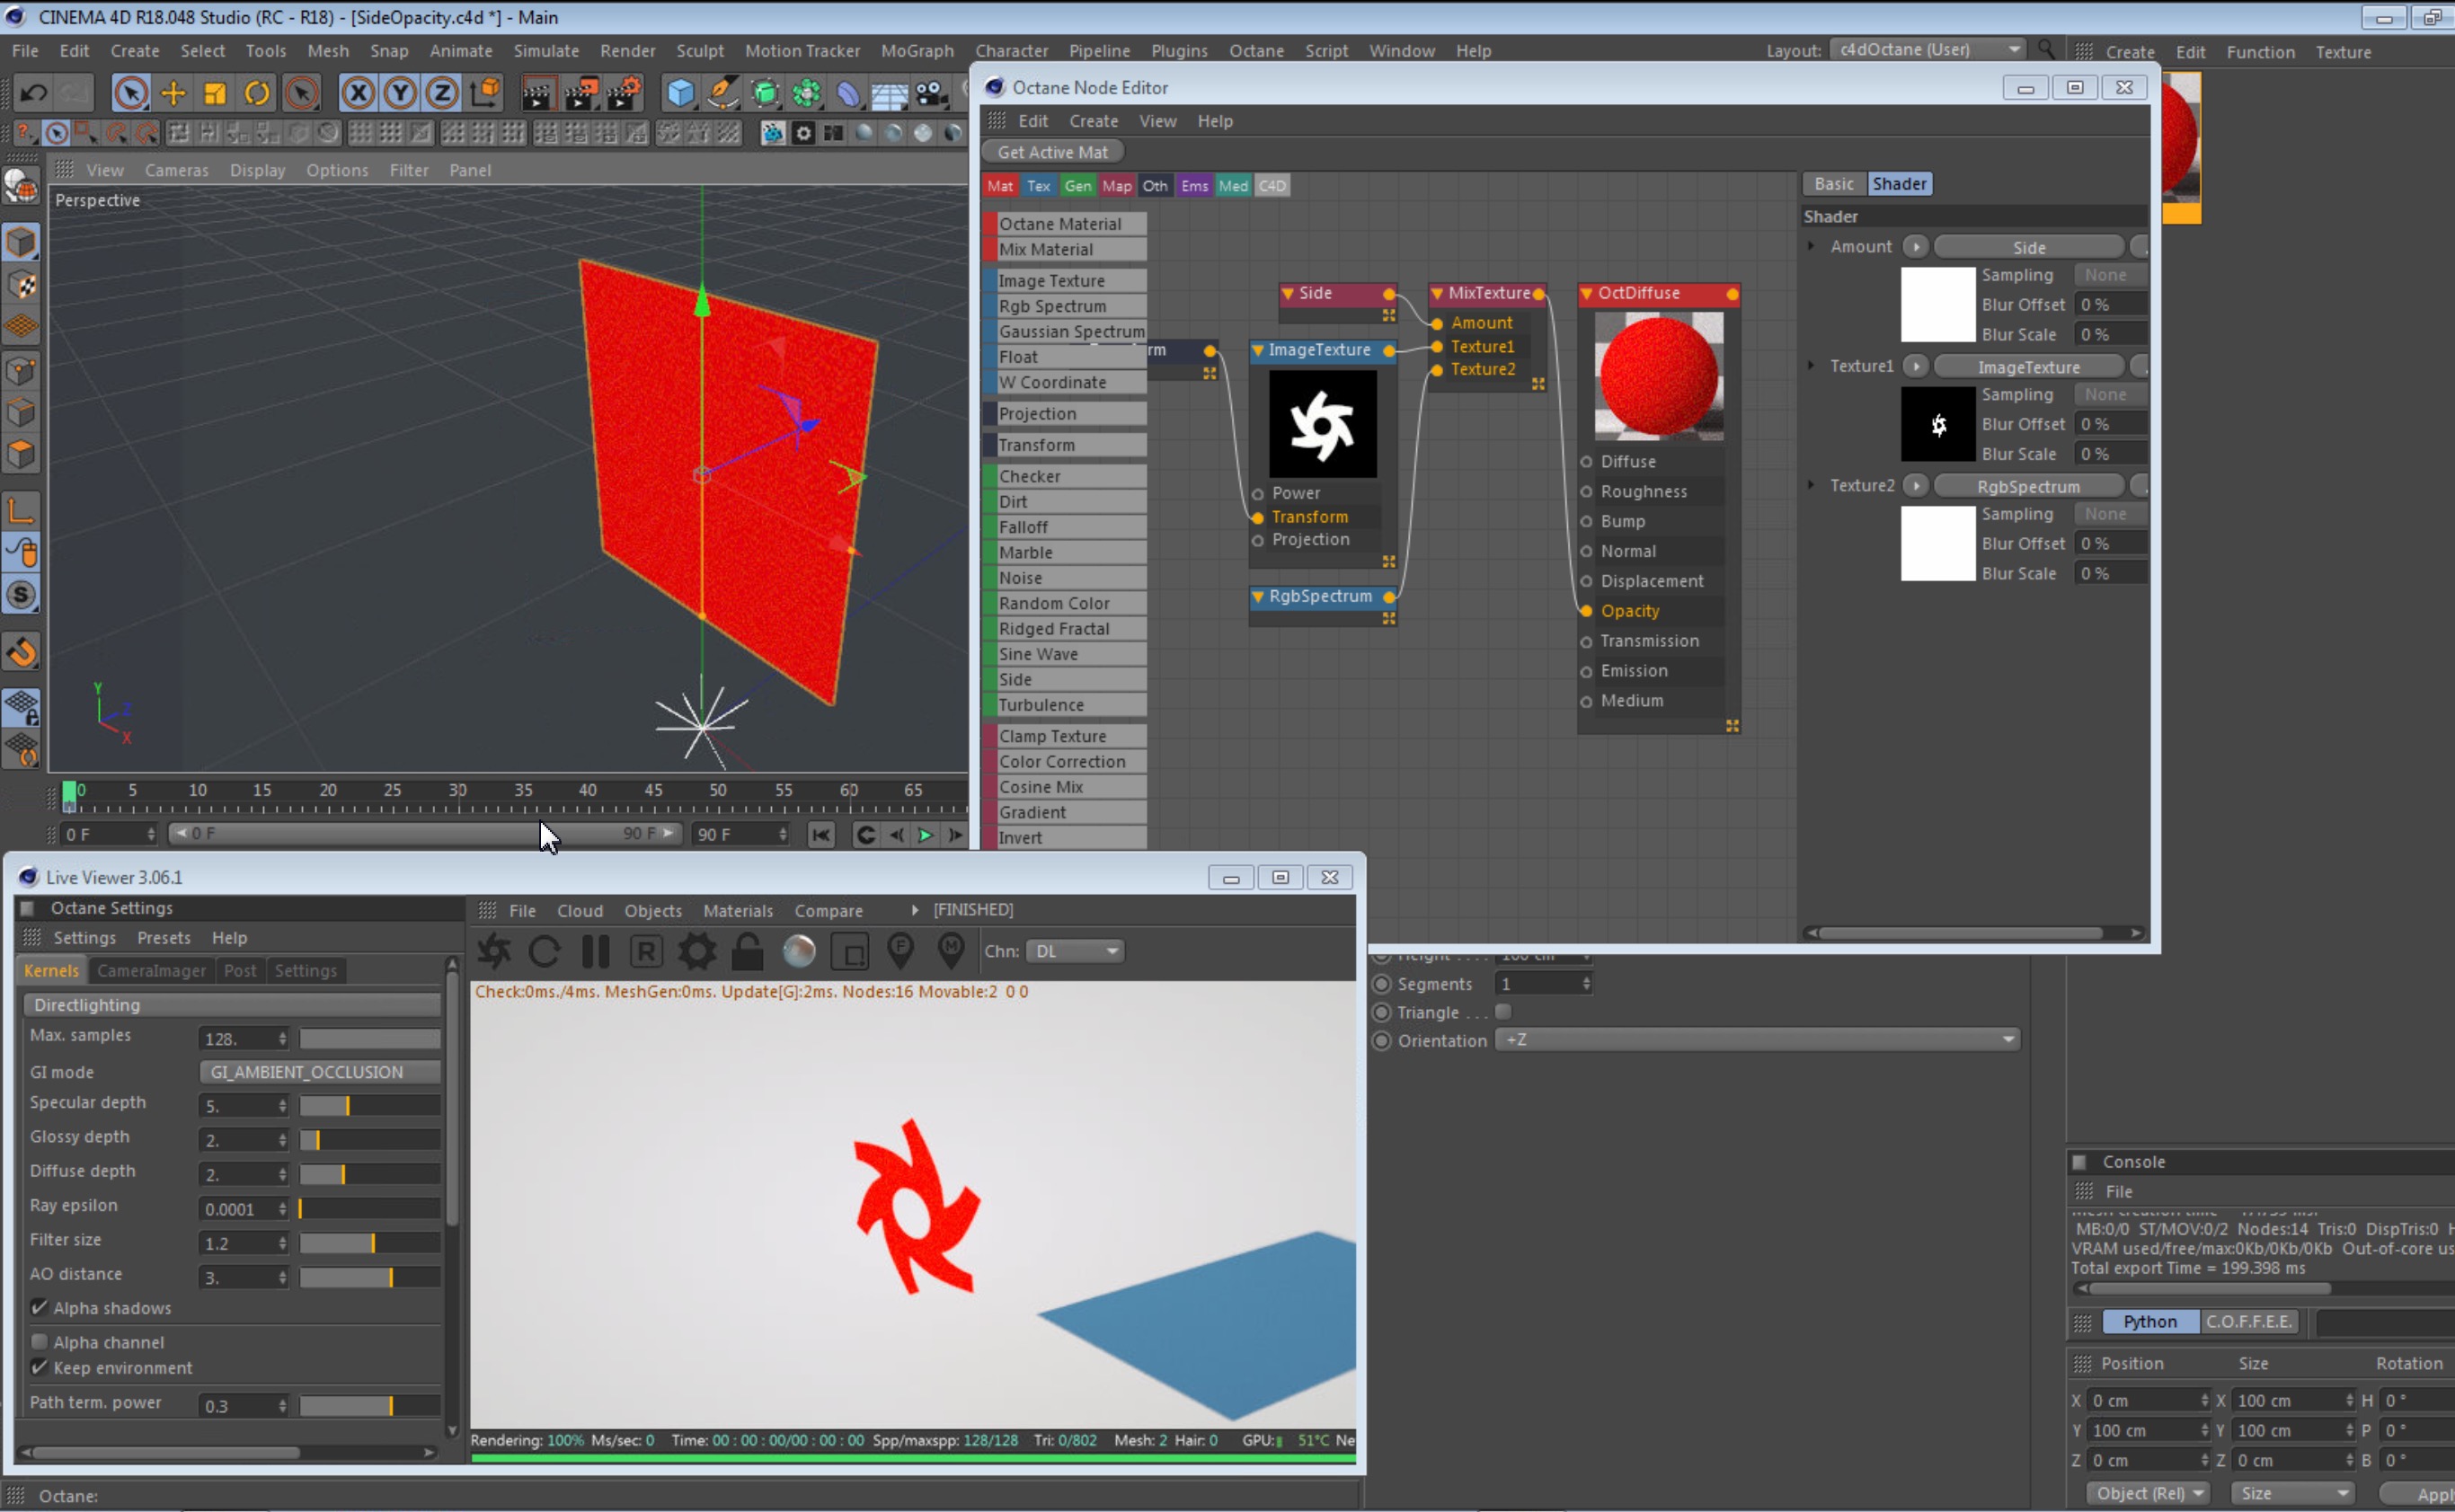The width and height of the screenshot is (2455, 1512).
Task: Add a Cube primitive object
Action: click(680, 93)
